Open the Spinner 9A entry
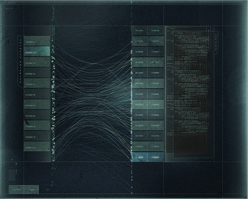This screenshot has width=248, height=199. tap(37, 74)
